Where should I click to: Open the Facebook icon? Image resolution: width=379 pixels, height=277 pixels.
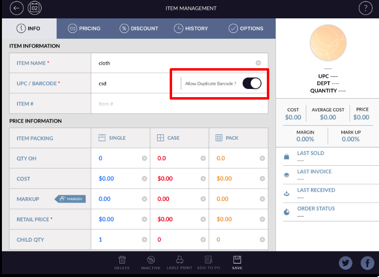[367, 263]
